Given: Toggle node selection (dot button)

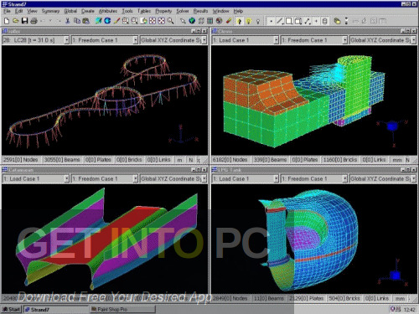Looking at the screenshot, I should 271,21.
